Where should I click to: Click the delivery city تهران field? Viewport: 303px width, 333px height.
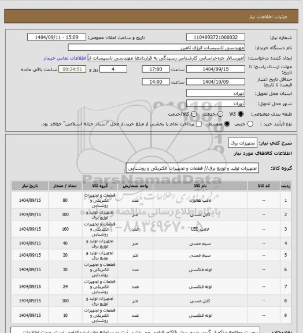216,103
